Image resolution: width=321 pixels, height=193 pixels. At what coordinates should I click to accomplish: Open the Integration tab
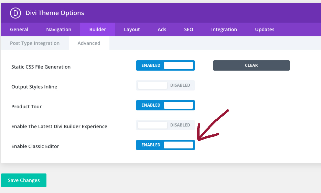pyautogui.click(x=224, y=29)
